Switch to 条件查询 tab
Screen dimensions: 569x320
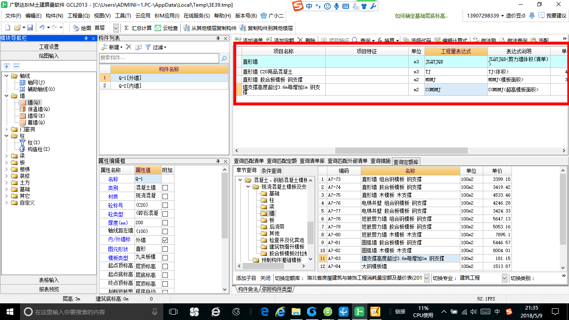(271, 170)
